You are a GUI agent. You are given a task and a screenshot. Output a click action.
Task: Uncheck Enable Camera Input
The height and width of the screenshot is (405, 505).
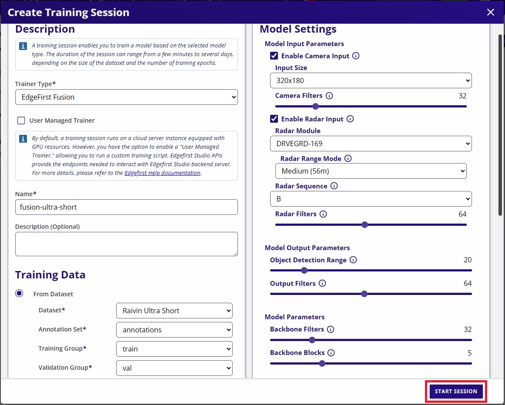(x=274, y=56)
